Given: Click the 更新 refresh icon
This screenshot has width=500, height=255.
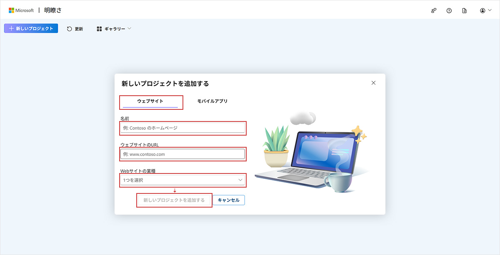Looking at the screenshot, I should click(x=70, y=29).
